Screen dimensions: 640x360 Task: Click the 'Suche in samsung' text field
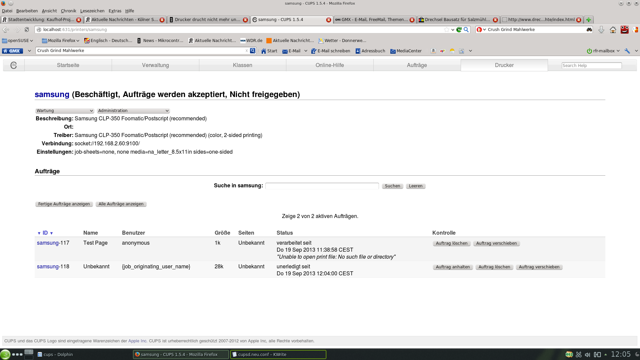coord(322,186)
